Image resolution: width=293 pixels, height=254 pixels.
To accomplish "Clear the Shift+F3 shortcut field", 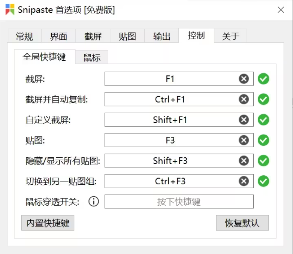I will pyautogui.click(x=244, y=161).
